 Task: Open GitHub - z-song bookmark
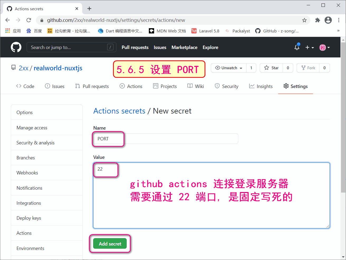277,31
